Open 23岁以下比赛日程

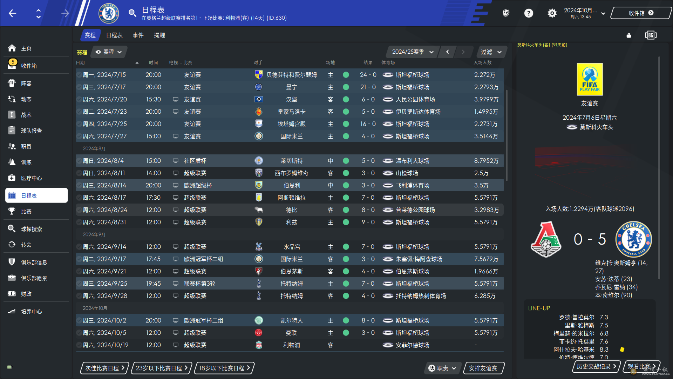pos(162,368)
